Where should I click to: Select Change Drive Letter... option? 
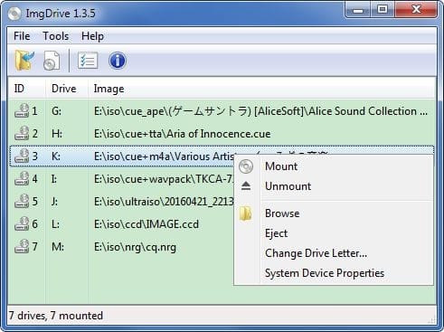pyautogui.click(x=316, y=253)
